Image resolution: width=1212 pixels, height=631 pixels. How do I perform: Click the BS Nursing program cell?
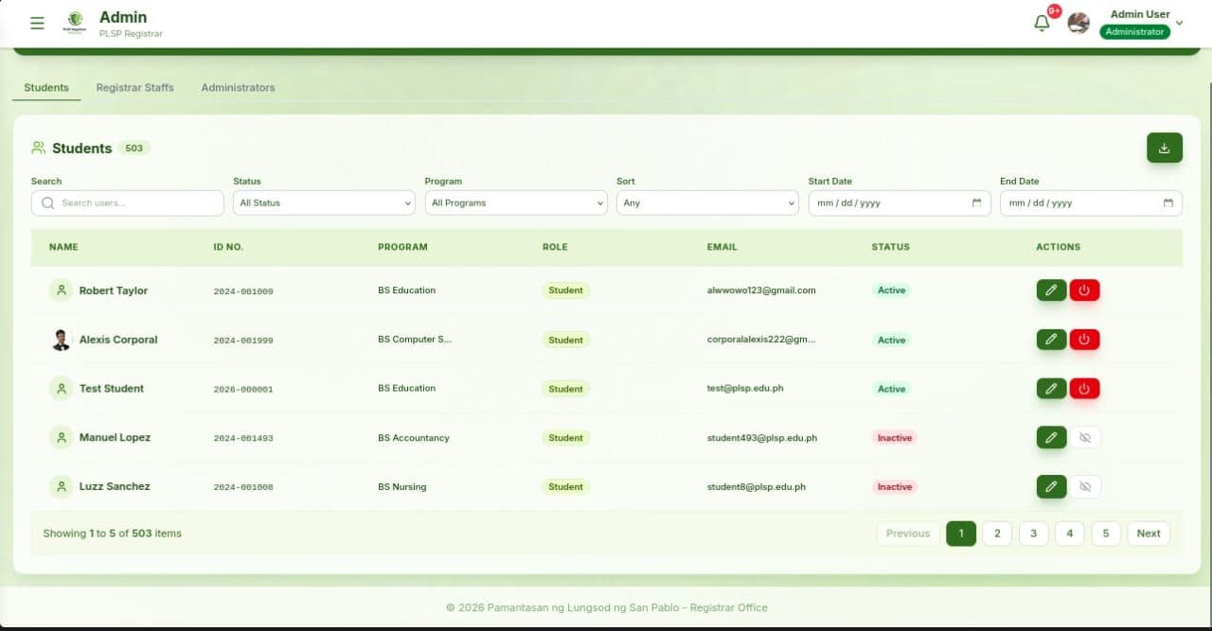(402, 487)
